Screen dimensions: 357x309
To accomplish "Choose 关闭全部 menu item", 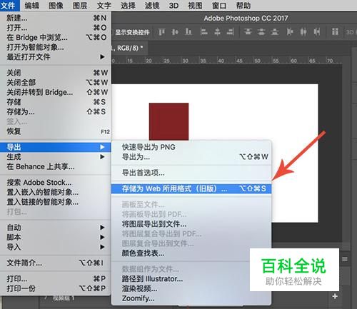I will [56, 82].
